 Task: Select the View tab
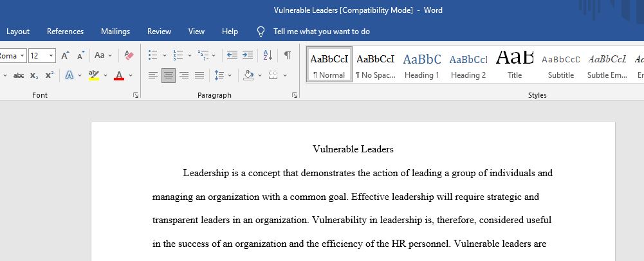[196, 32]
